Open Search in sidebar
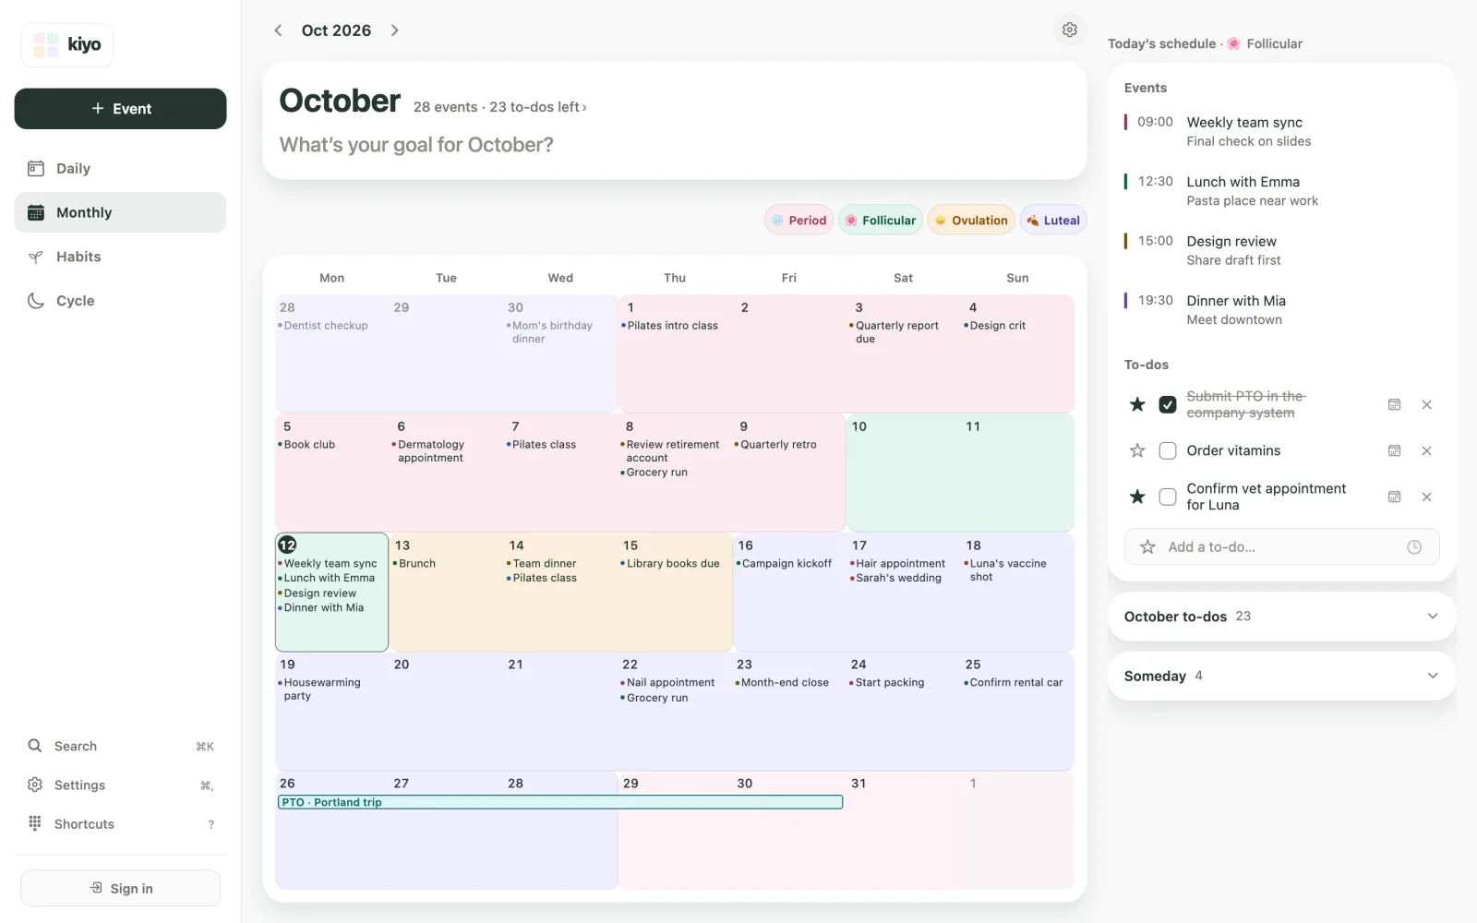 click(120, 746)
